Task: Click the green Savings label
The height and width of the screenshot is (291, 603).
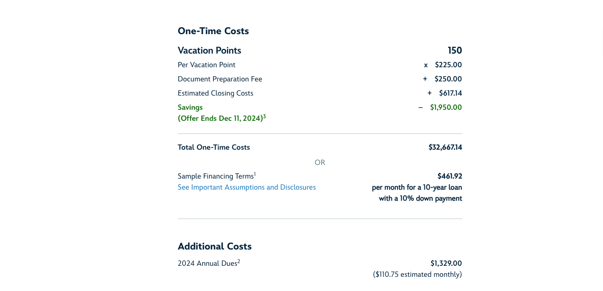Action: (x=190, y=108)
